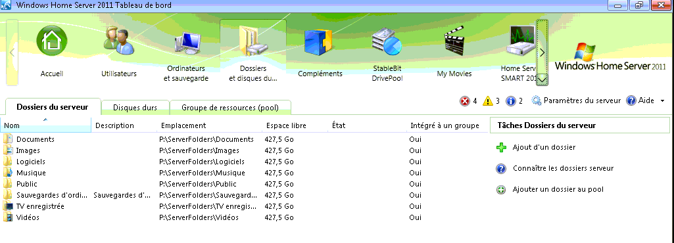Viewport: 674px width, 243px height.
Task: View the 2 informational alerts
Action: pyautogui.click(x=514, y=101)
